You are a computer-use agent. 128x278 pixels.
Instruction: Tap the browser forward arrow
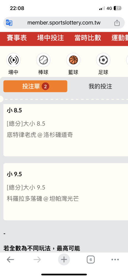point(37,260)
